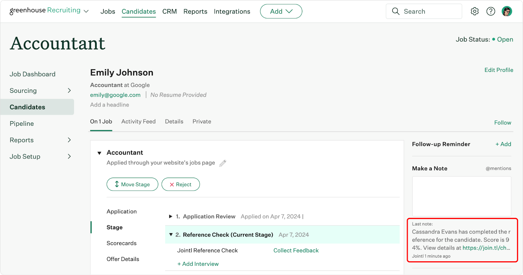
Task: Collapse the Reference Check stage triangle
Action: click(x=171, y=235)
